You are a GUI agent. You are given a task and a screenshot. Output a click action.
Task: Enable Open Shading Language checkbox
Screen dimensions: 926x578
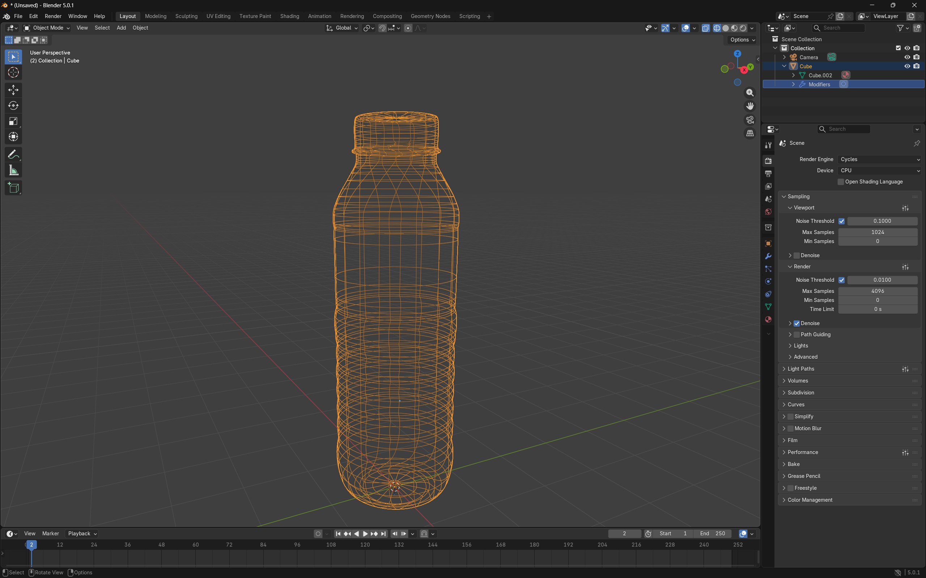841,182
